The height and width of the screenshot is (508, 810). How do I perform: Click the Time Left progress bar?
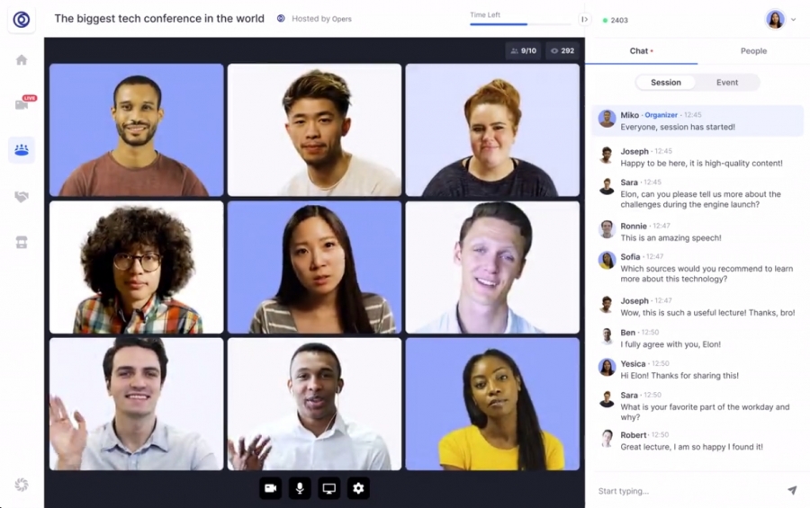click(x=521, y=23)
